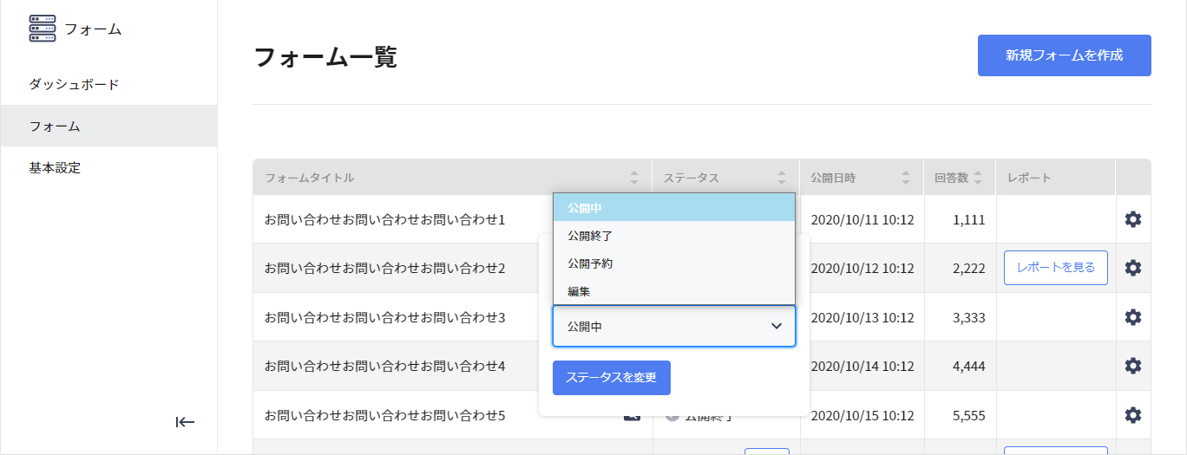Sort by ステータス column arrows
This screenshot has height=455, width=1187.
[782, 178]
